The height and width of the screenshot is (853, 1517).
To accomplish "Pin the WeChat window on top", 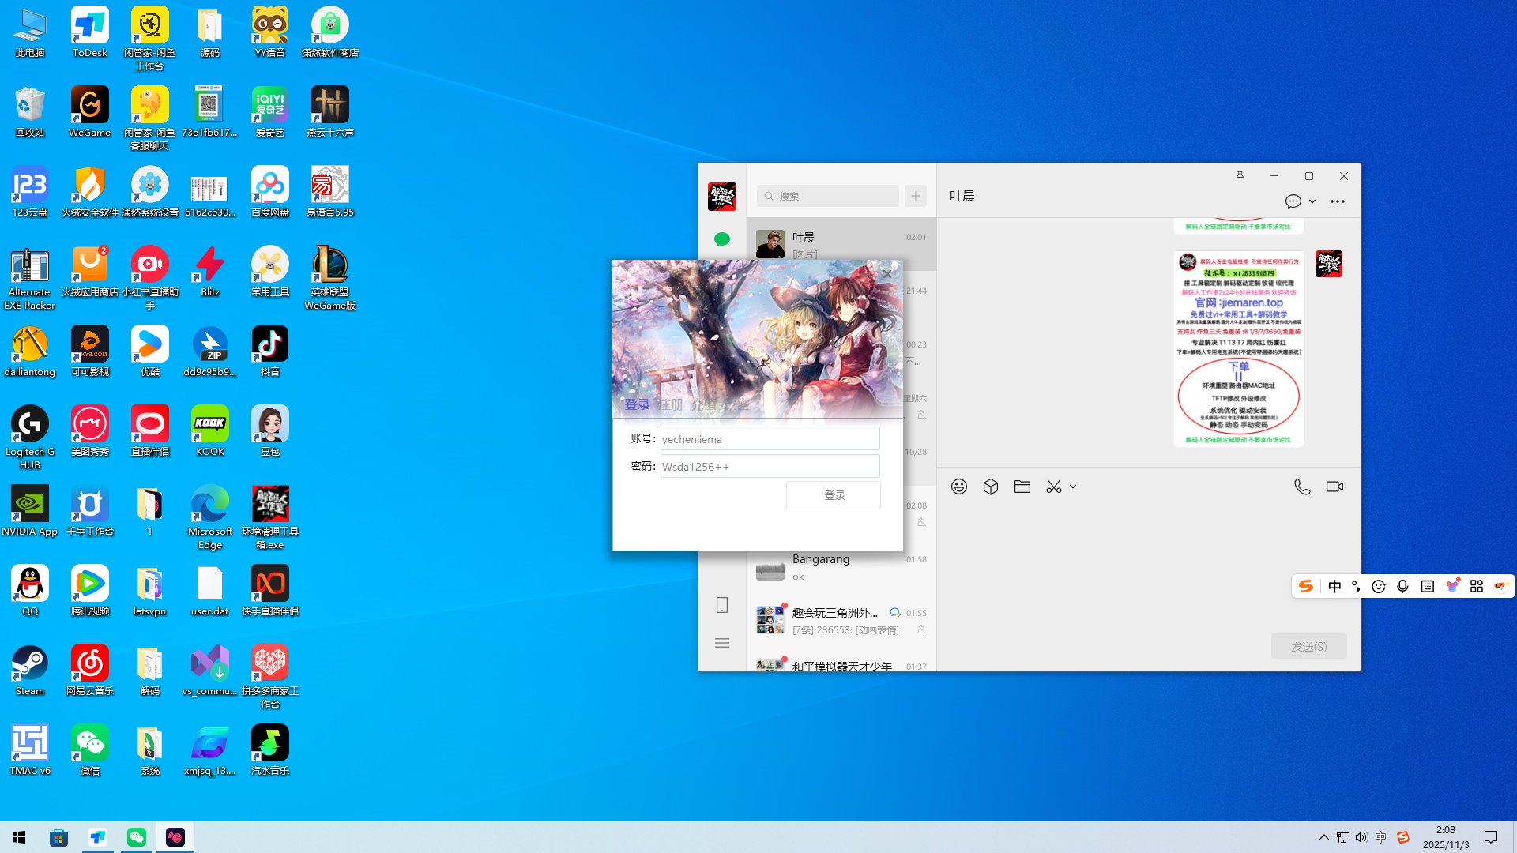I will [x=1240, y=176].
